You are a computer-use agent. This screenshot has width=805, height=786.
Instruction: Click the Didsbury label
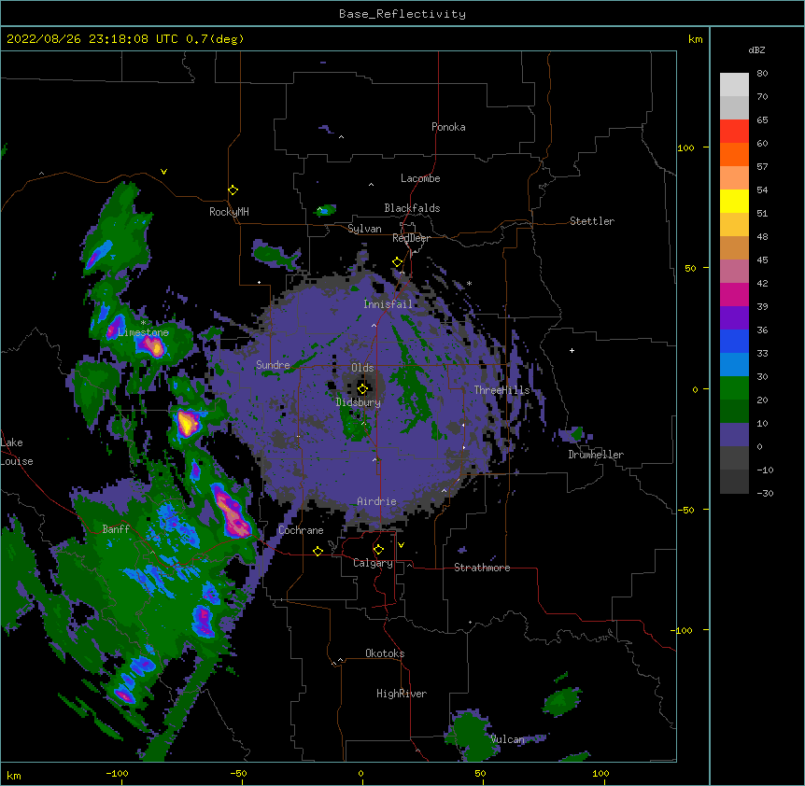(x=359, y=402)
